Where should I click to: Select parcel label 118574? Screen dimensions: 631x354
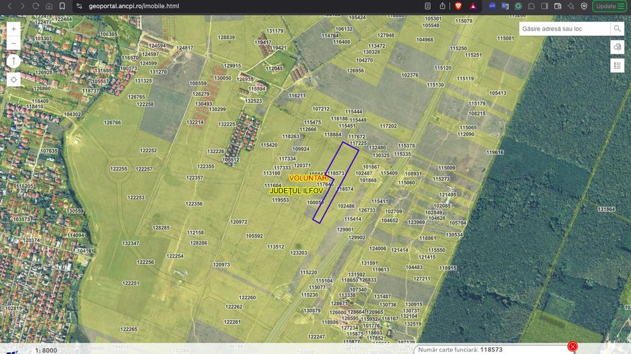coord(345,189)
